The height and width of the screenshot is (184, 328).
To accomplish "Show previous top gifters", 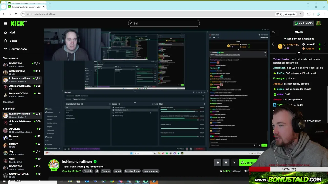I will click(273, 44).
